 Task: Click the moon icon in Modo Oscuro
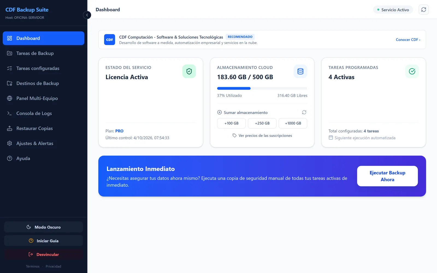click(29, 227)
